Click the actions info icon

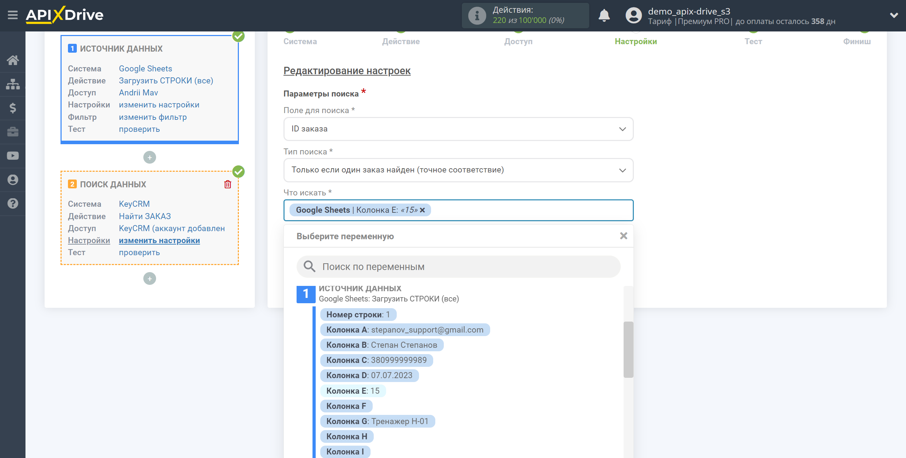click(x=477, y=16)
